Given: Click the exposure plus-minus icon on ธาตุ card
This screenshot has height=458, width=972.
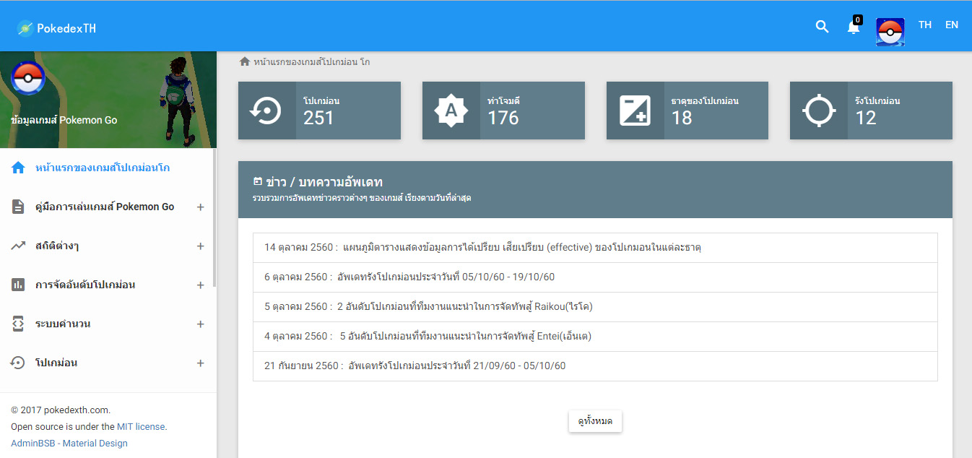Looking at the screenshot, I should [635, 111].
